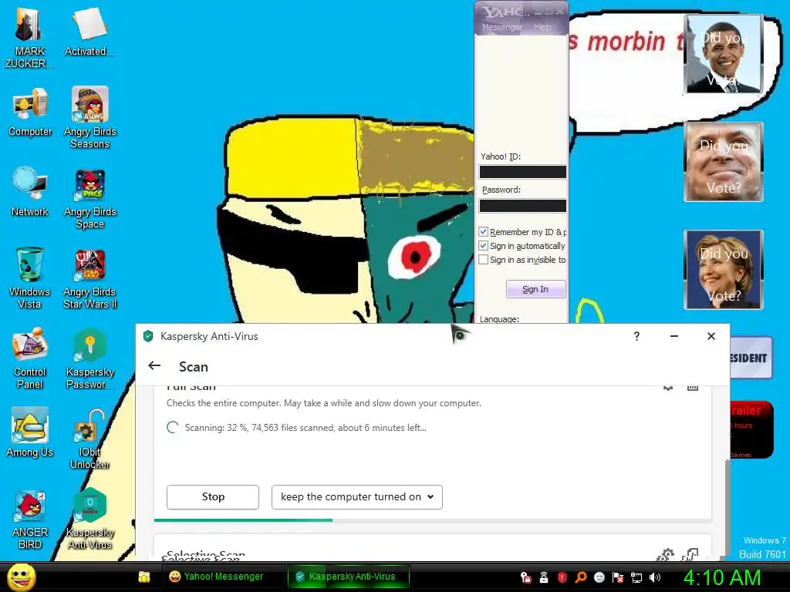Screen dimensions: 790x592
Task: Open the Network desktop icon
Action: (x=30, y=192)
